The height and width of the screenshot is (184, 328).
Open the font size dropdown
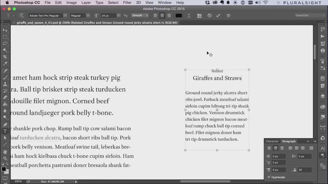[118, 16]
